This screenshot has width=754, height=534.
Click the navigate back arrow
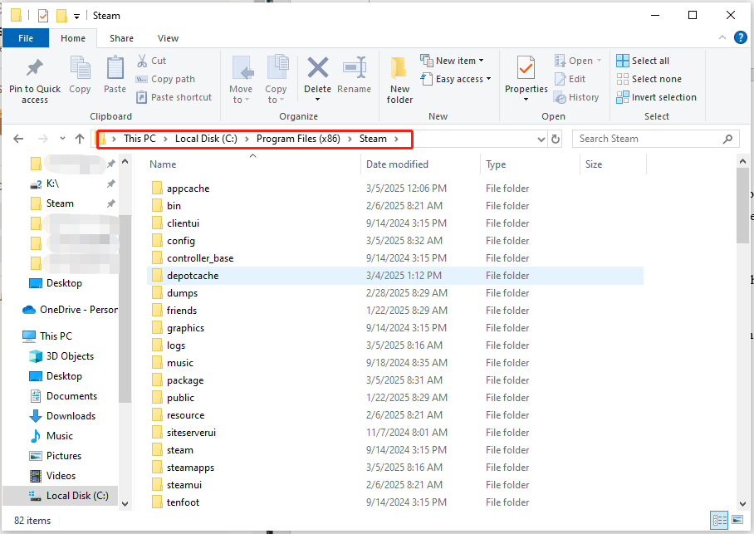point(18,139)
